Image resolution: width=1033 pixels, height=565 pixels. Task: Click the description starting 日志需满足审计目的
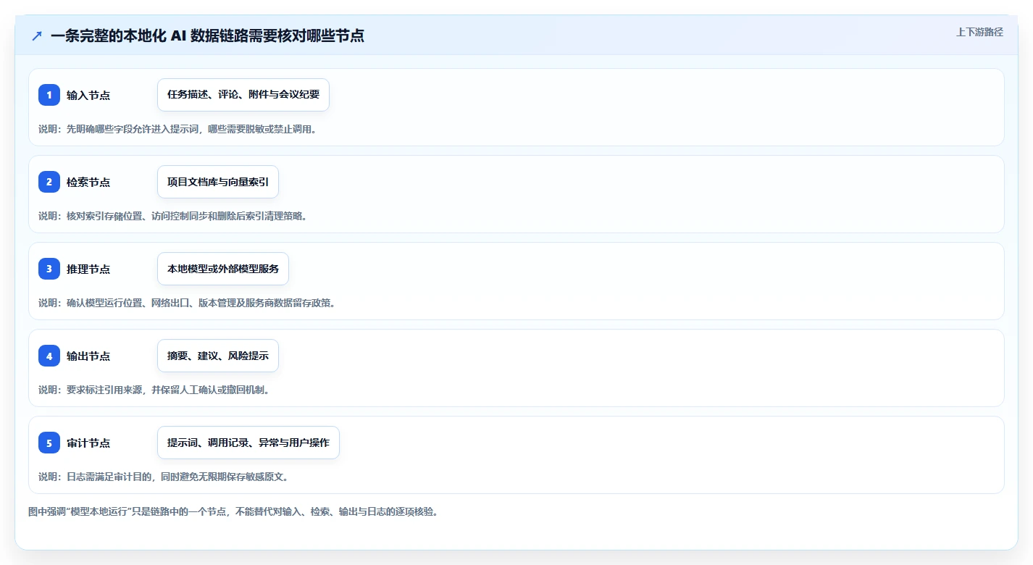coord(163,477)
